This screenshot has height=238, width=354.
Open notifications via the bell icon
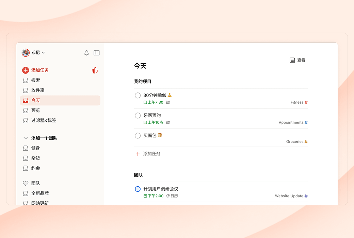[86, 53]
